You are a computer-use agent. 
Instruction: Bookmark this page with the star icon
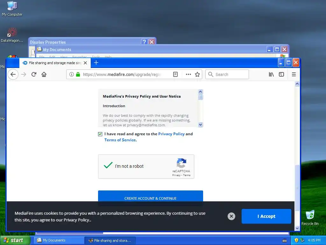197,74
